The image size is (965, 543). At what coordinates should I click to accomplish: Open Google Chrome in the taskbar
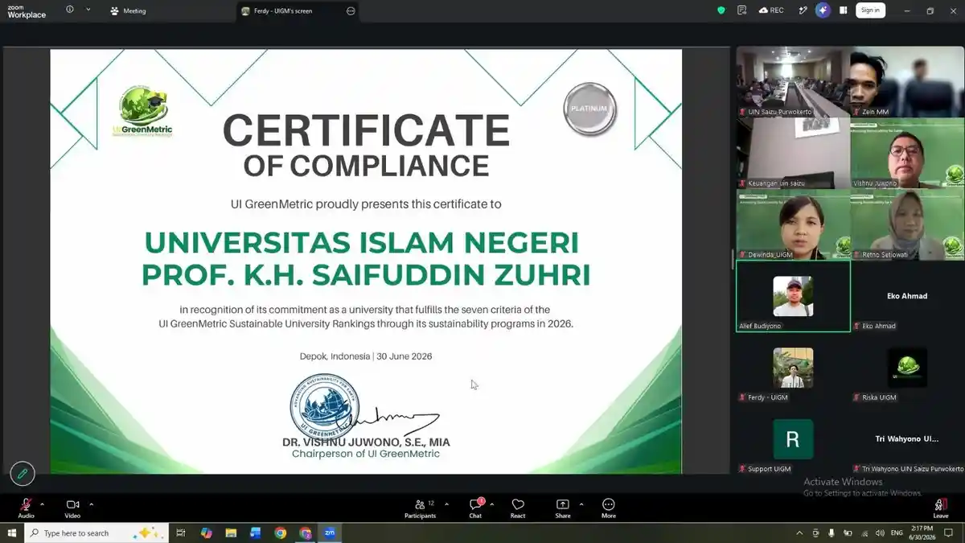coord(280,533)
